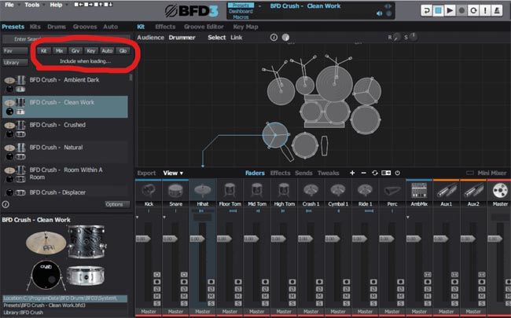Screen dimensions: 511x318
Task: Toggle Grv include-when-loading button
Action: tap(75, 51)
